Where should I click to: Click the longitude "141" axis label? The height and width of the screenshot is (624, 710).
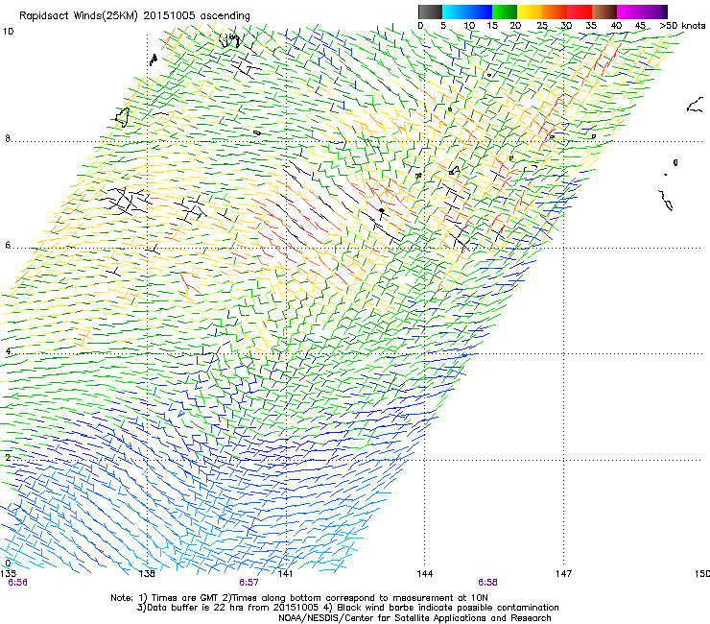coord(285,574)
